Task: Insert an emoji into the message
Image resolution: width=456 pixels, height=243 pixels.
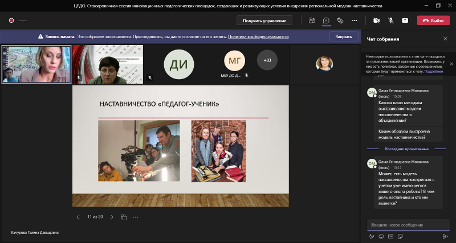Action: [381, 236]
